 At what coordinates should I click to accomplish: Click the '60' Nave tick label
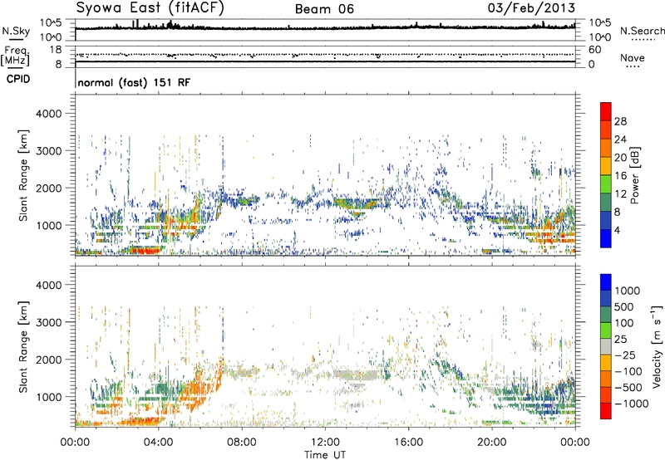click(595, 50)
